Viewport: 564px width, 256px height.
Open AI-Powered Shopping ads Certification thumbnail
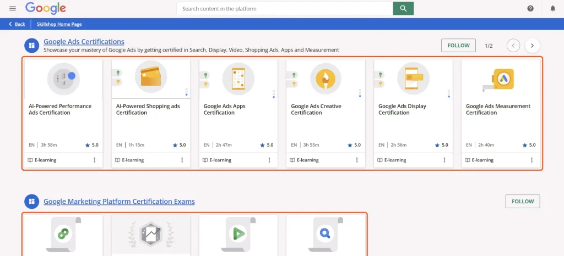point(151,76)
